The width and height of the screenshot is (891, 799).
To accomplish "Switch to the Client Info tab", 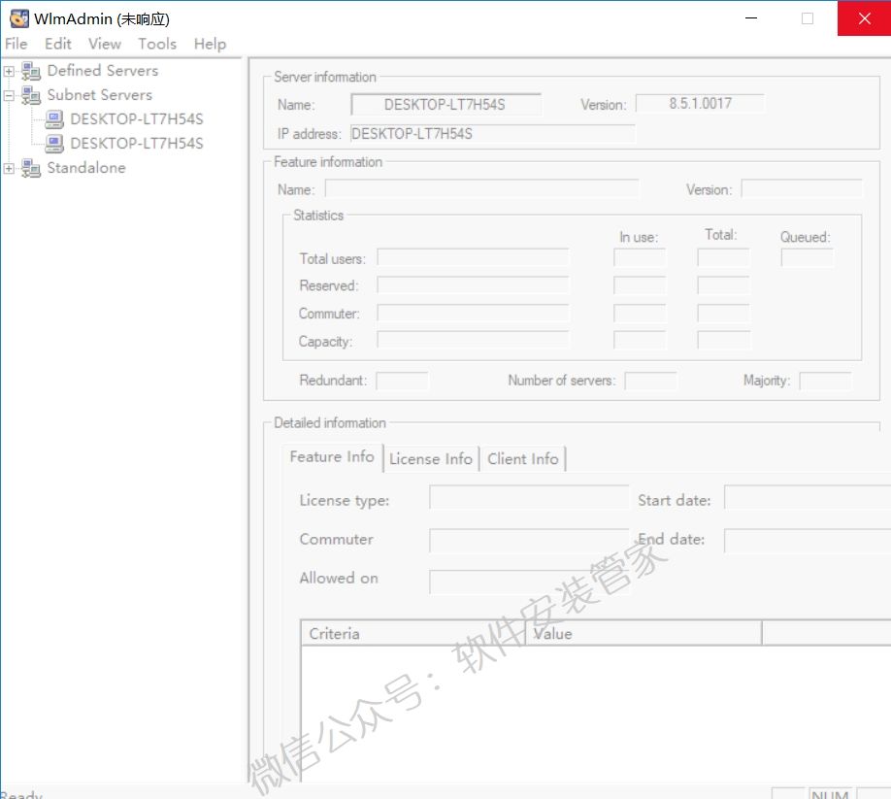I will [523, 458].
